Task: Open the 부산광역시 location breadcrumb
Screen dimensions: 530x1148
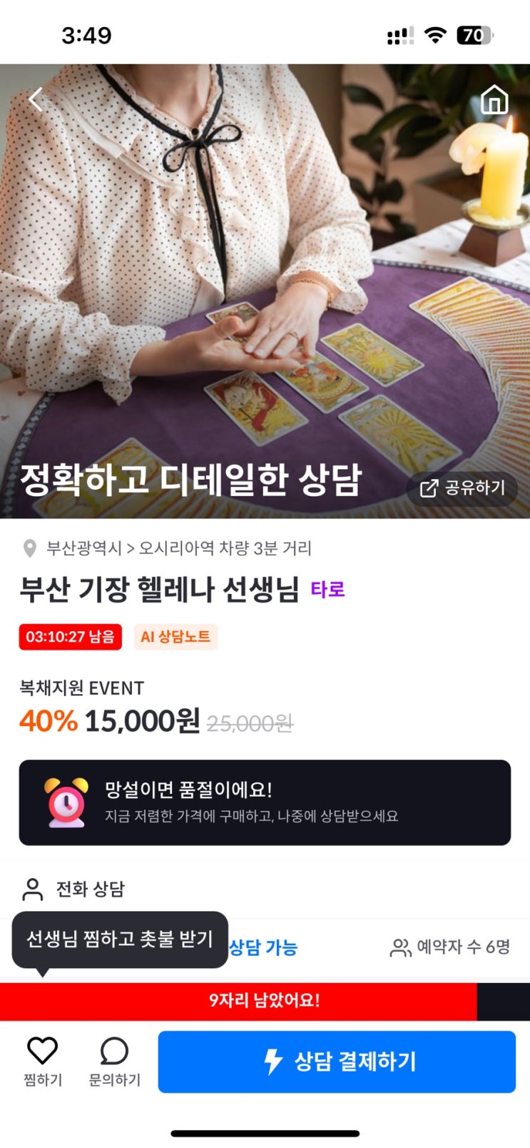Action: point(84,548)
